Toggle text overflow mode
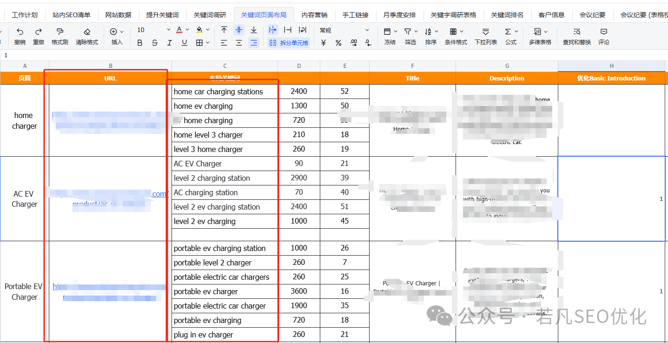668x343 pixels. (273, 30)
